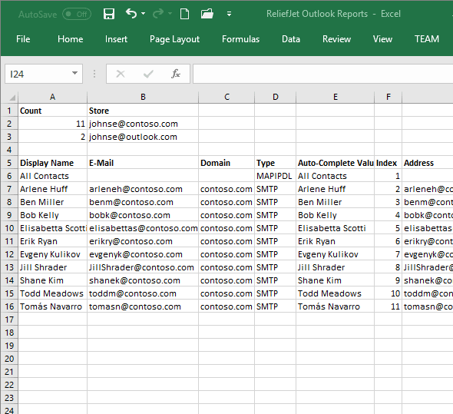Switch to the View tab
The width and height of the screenshot is (453, 414).
click(x=382, y=39)
